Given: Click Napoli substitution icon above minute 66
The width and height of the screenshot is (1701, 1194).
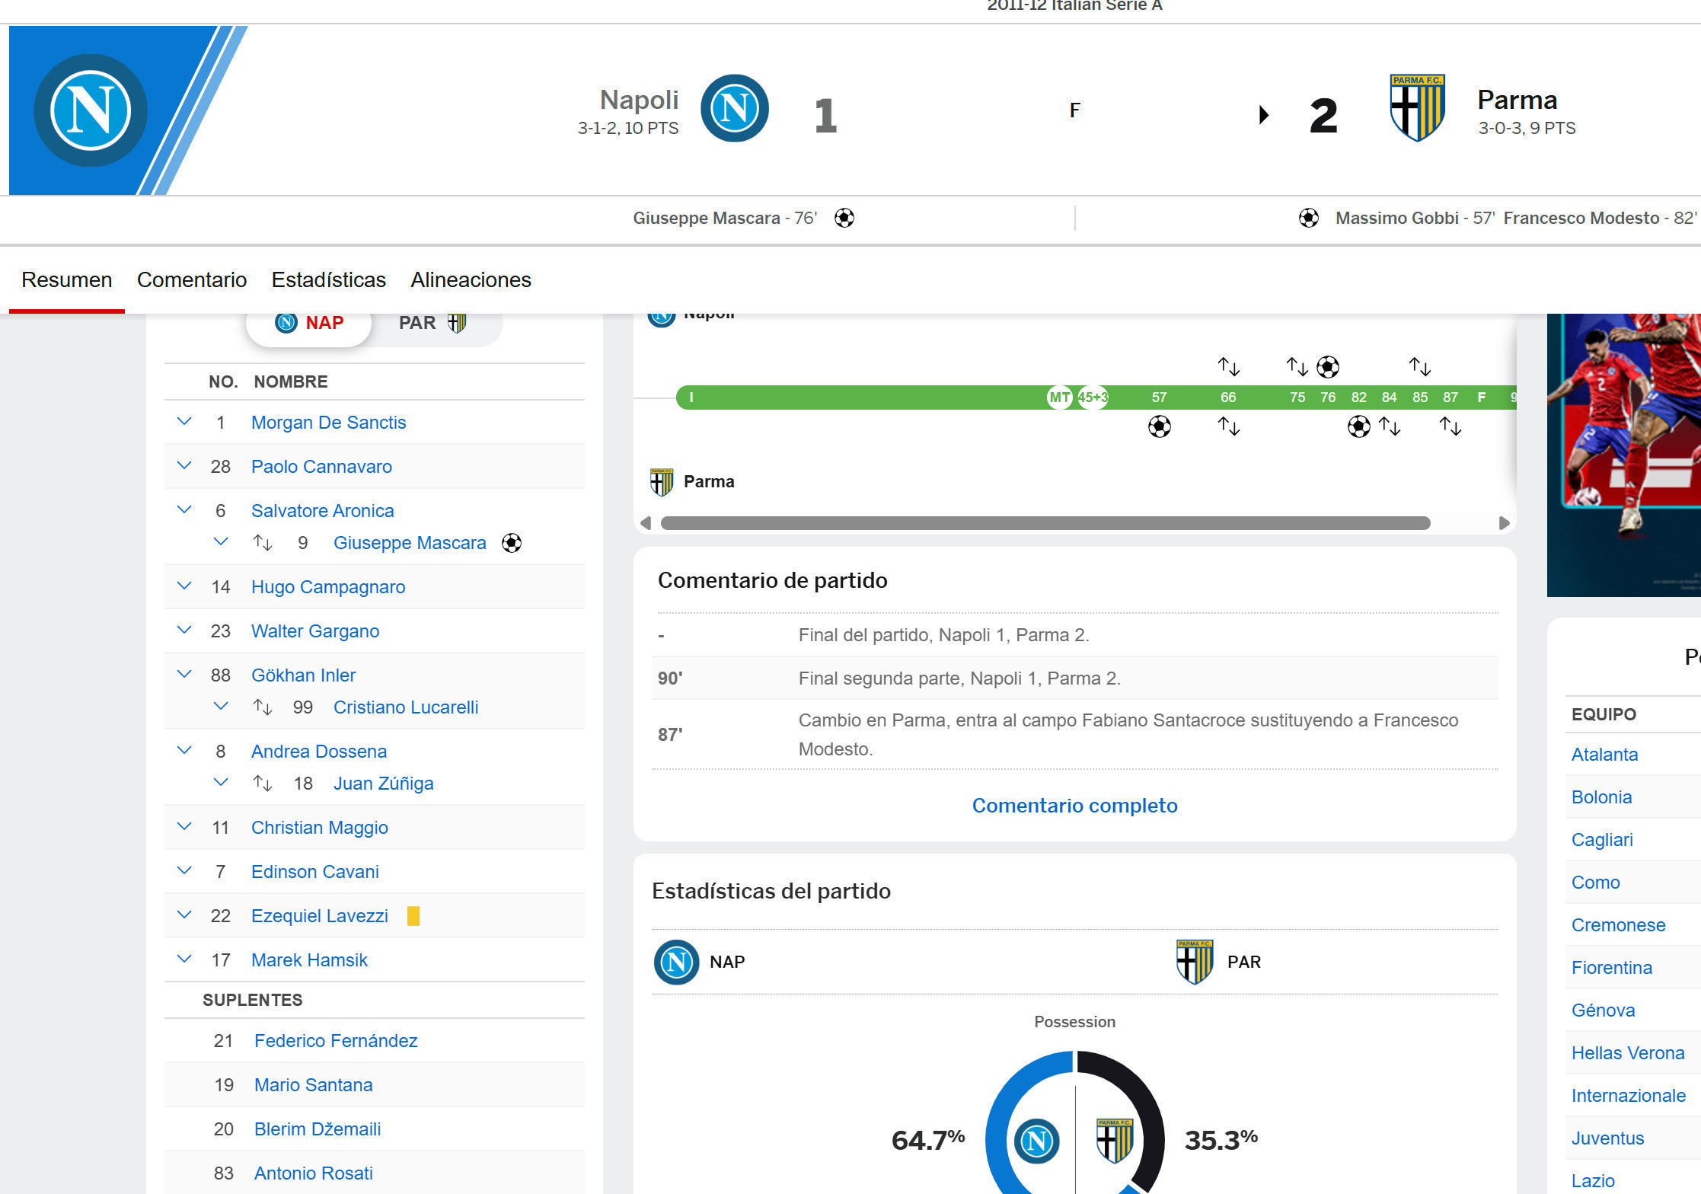Looking at the screenshot, I should (x=1228, y=367).
